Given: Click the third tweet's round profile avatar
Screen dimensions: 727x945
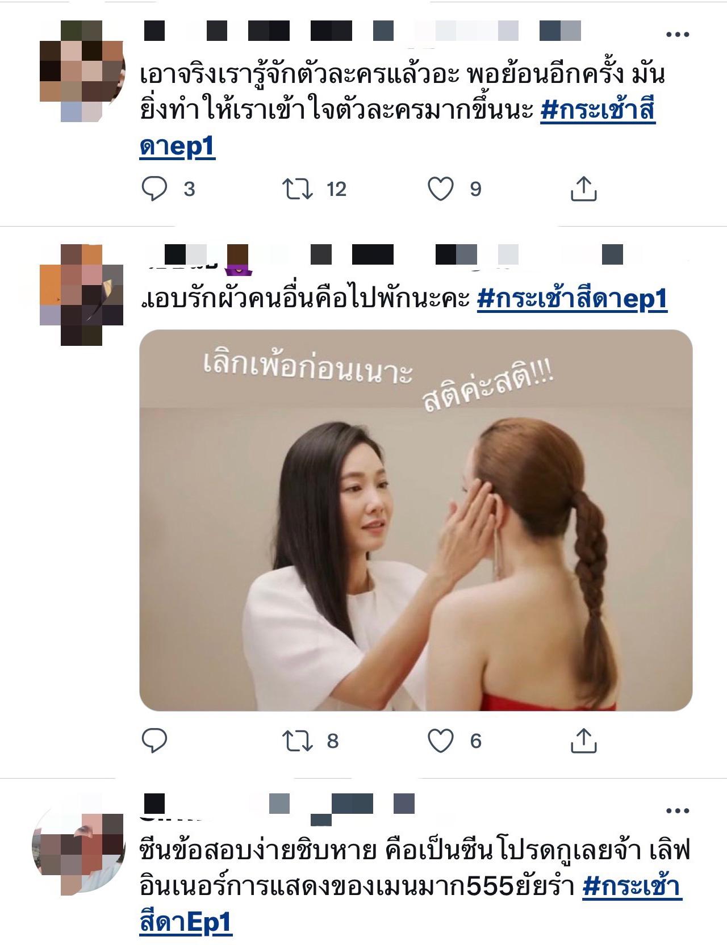Looking at the screenshot, I should [x=79, y=846].
